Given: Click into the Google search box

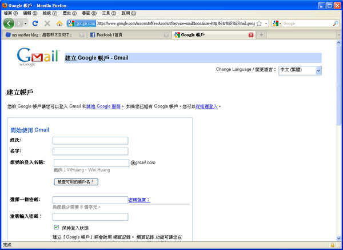Looking at the screenshot, I should coord(307,23).
